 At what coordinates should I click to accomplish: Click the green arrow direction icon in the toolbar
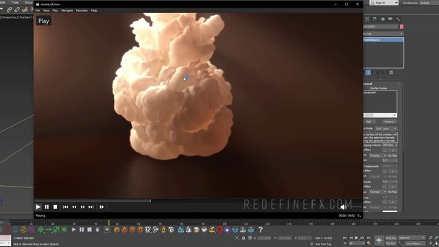49,230
